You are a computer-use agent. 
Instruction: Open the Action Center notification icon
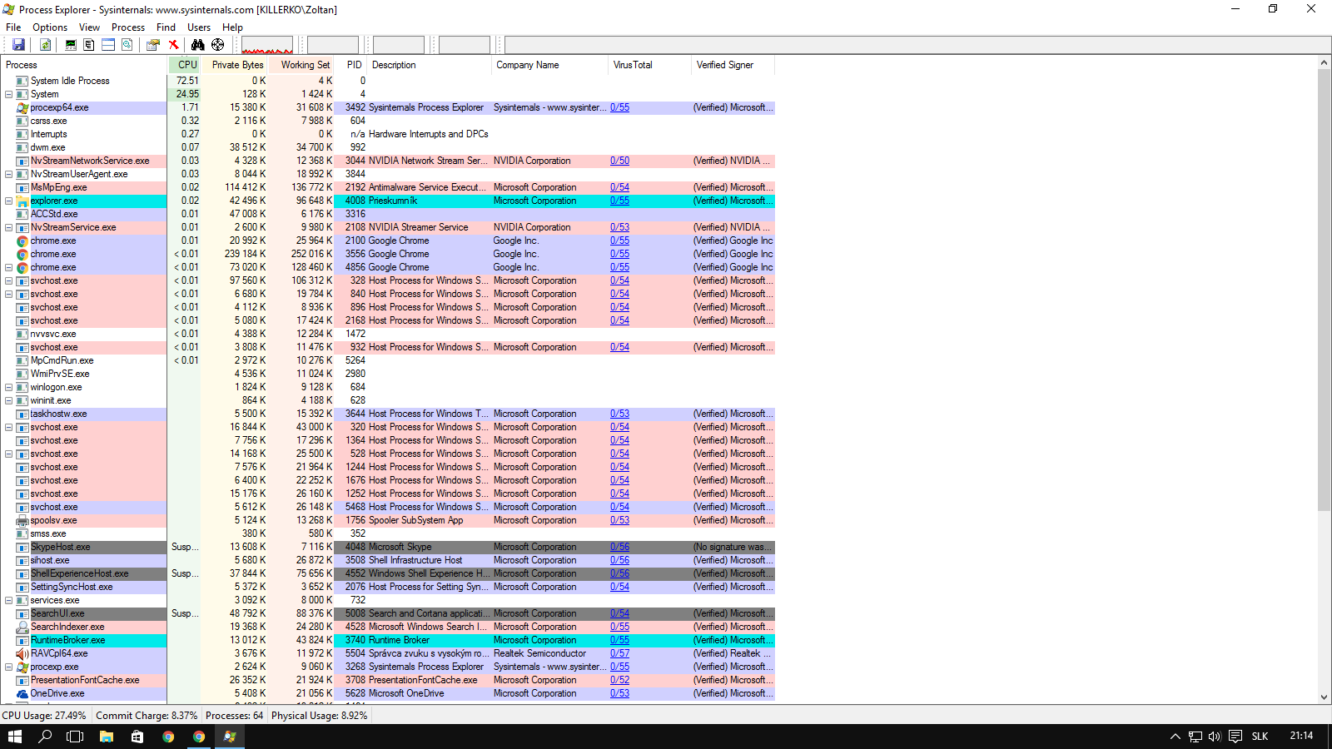pyautogui.click(x=1235, y=737)
